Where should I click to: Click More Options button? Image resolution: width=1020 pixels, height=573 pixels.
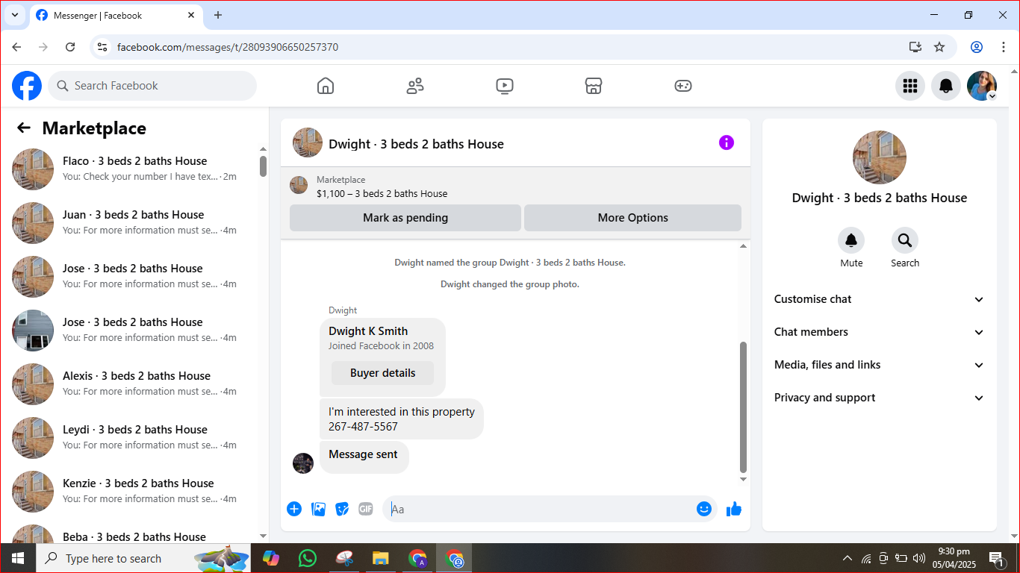click(x=633, y=218)
